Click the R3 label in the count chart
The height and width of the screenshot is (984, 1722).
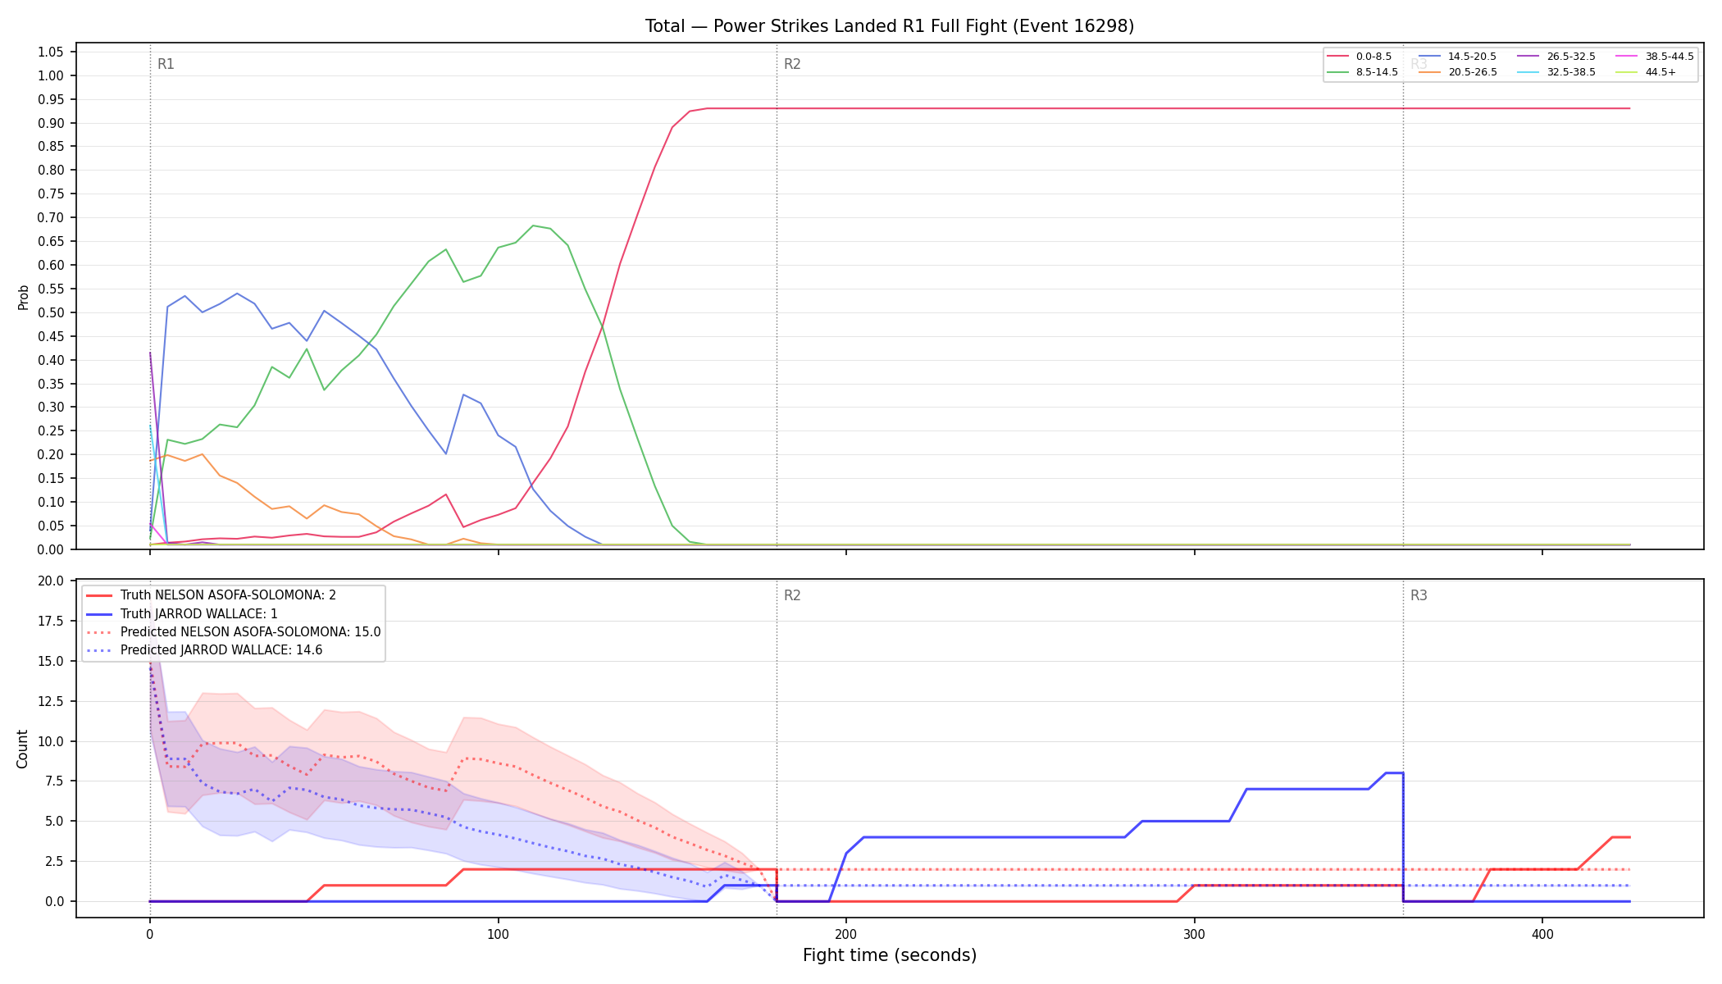[1419, 595]
